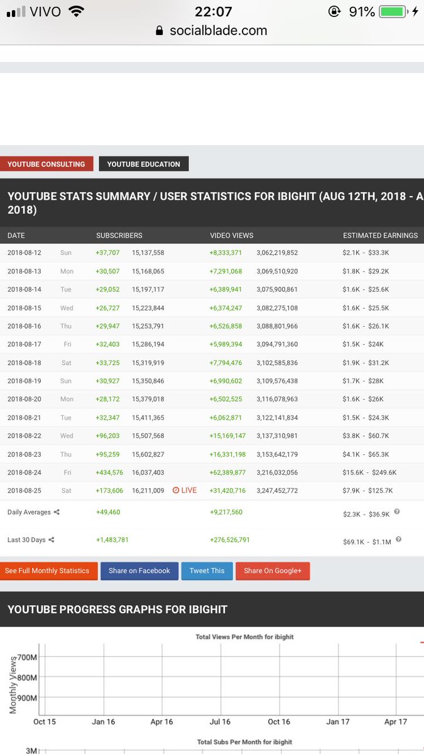424x754 pixels.
Task: Click the +16,331,198 video views gain
Action: 228,454
